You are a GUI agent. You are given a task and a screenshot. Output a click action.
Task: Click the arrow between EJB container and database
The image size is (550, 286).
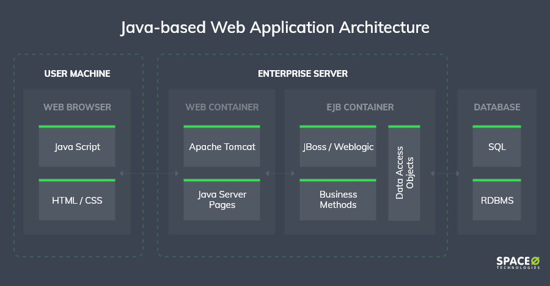pyautogui.click(x=445, y=173)
